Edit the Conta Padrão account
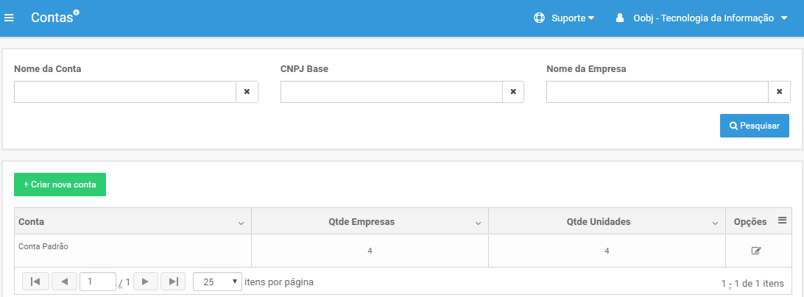This screenshot has width=804, height=297. coord(756,251)
